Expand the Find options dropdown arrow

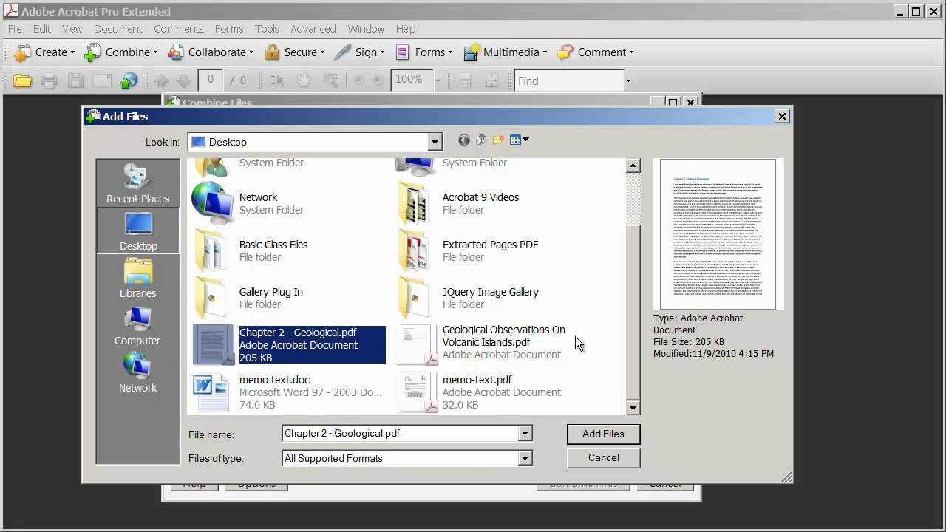628,81
